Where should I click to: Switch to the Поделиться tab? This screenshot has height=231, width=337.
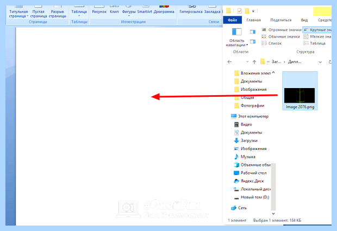tap(280, 20)
